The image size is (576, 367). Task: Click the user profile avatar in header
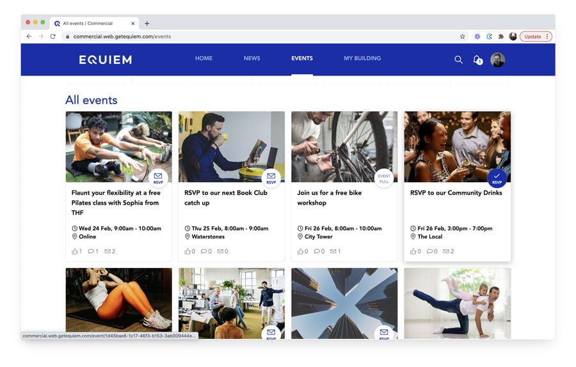click(x=497, y=59)
